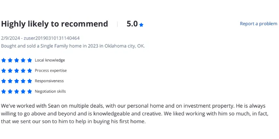Click the first star of Process expertise
This screenshot has width=279, height=139.
[x=4, y=71]
